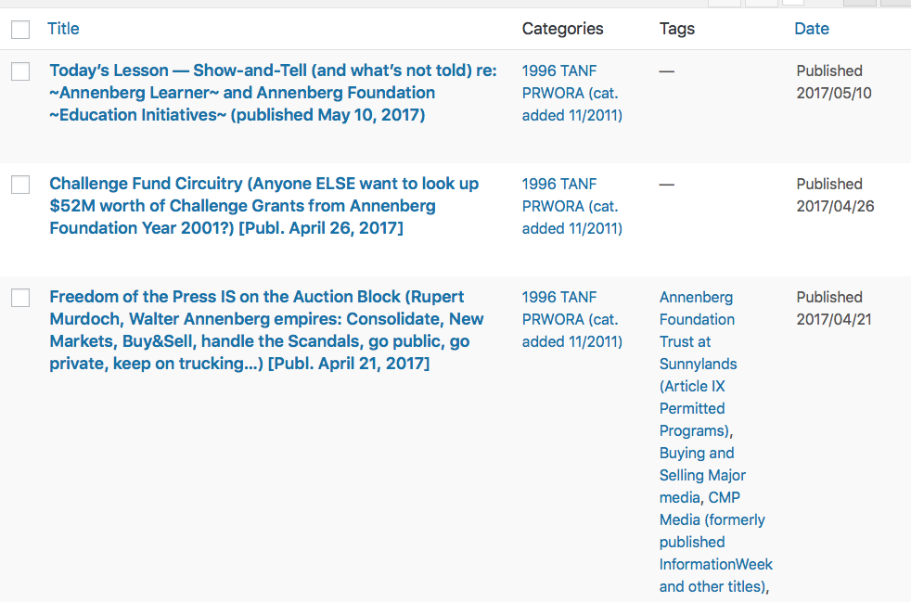Mark the Freedom of the Press post checkbox
This screenshot has width=911, height=602.
click(20, 298)
